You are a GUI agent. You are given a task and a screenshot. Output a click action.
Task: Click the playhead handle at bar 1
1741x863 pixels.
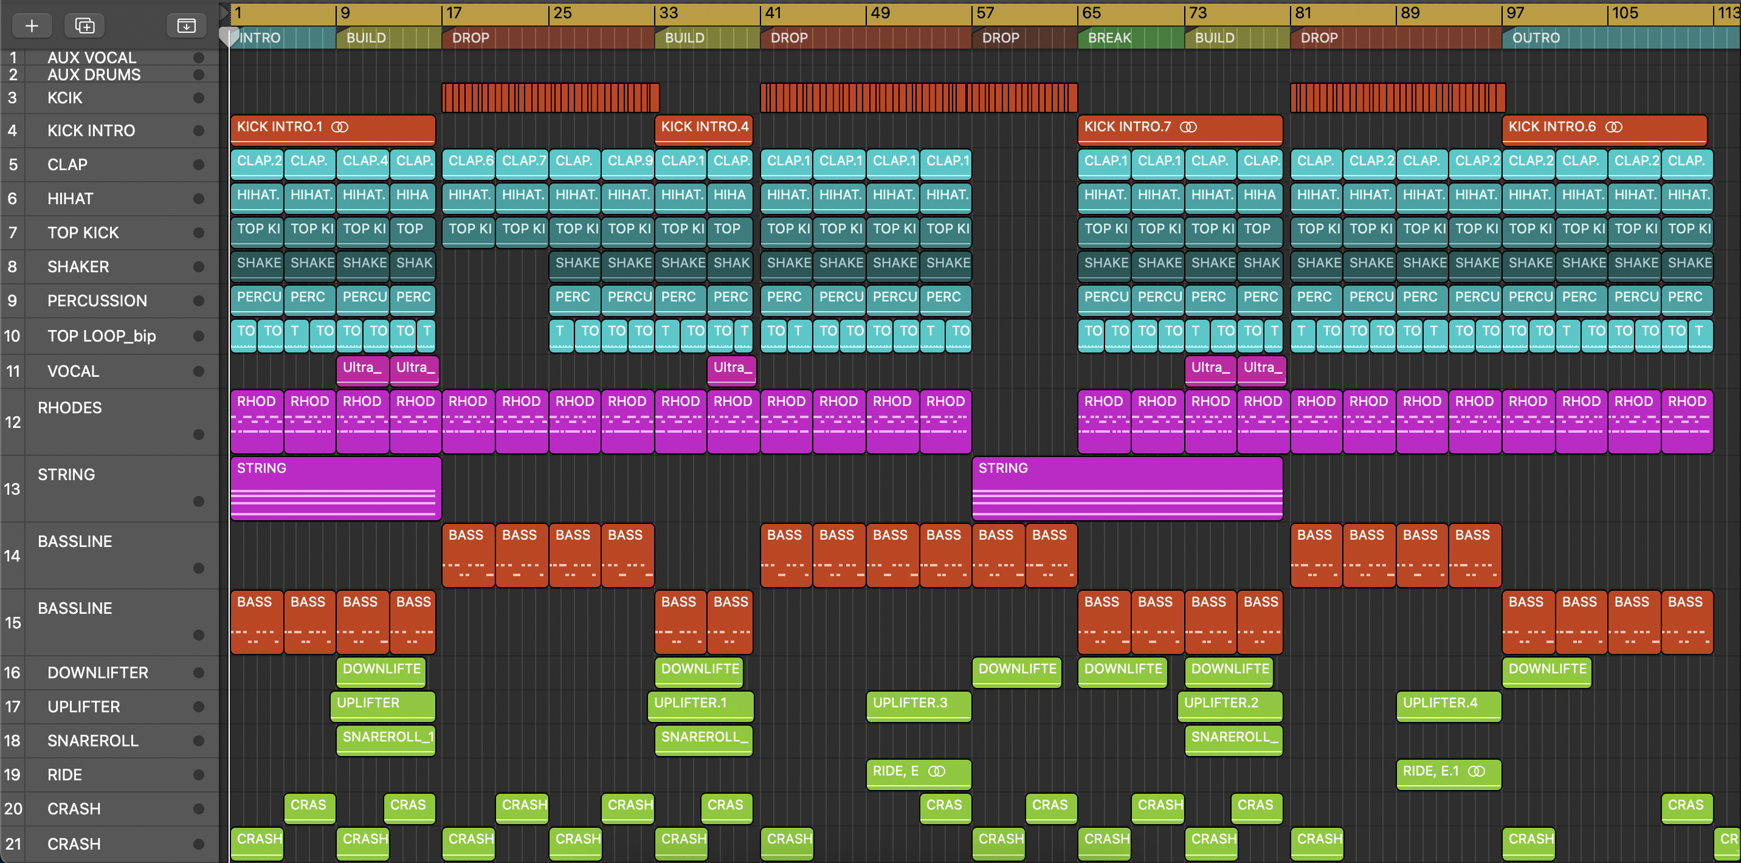(x=229, y=37)
